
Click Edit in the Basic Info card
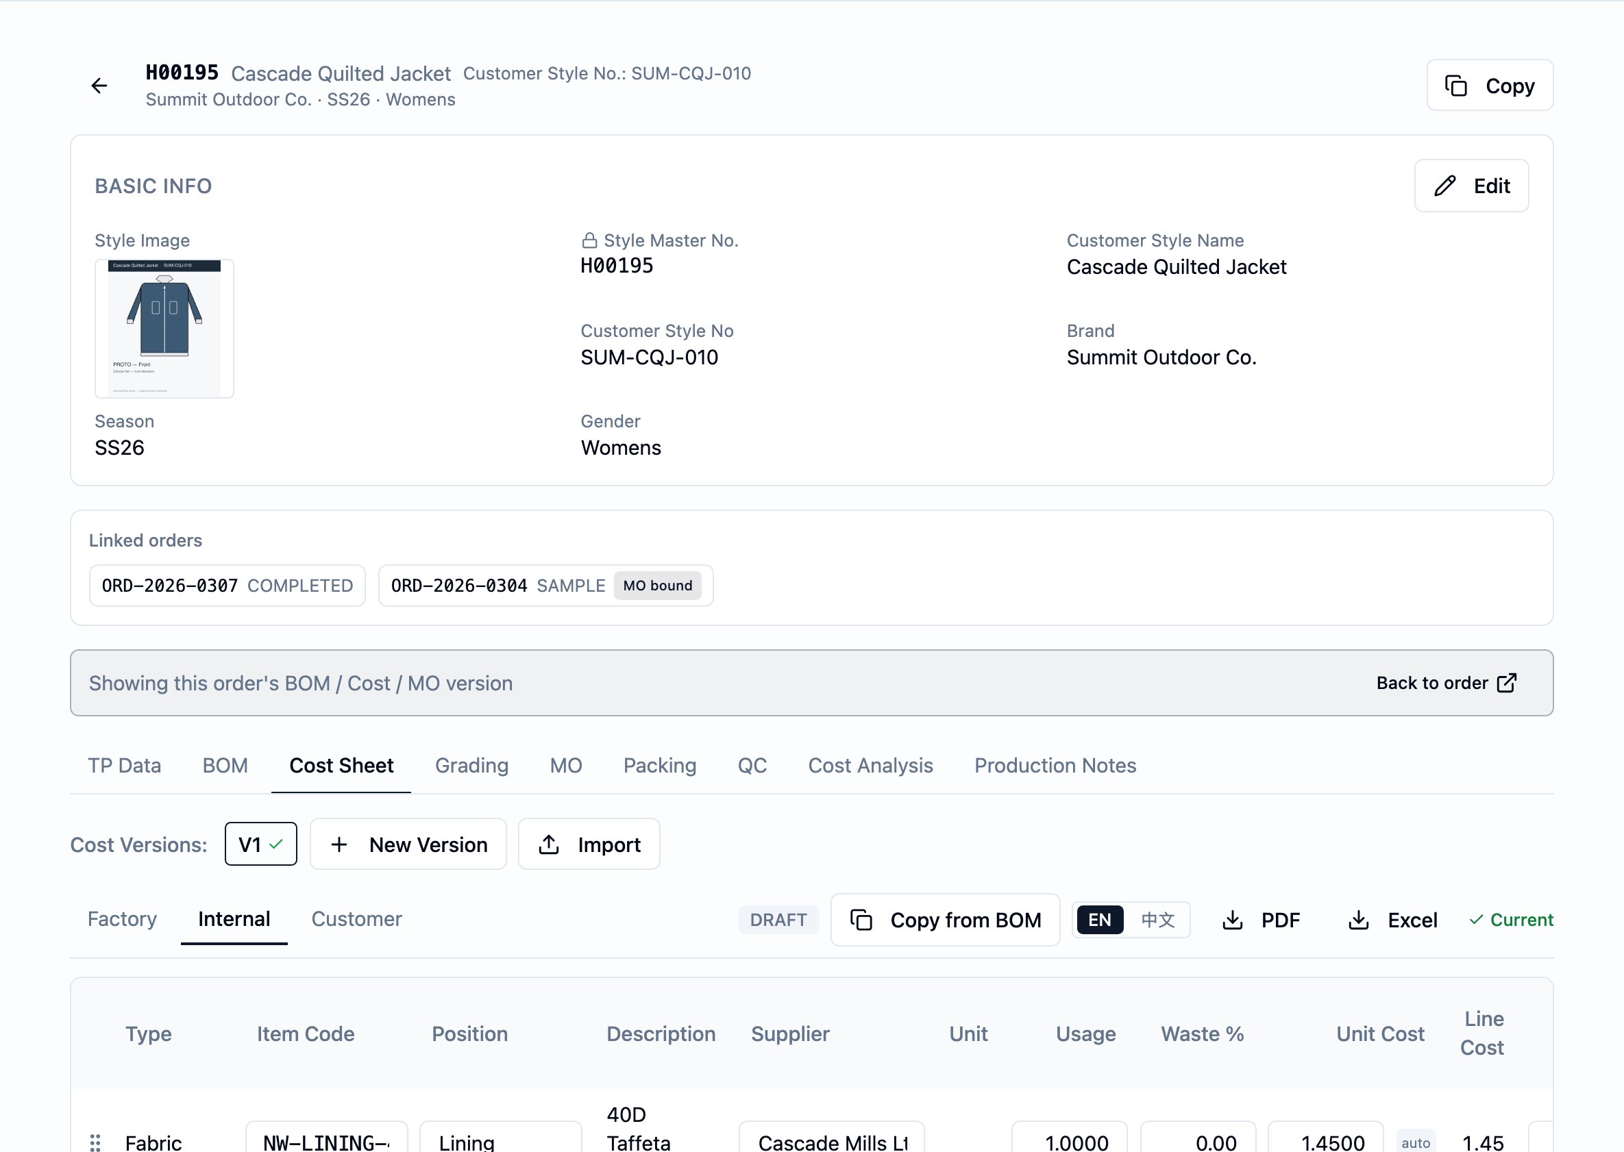1471,186
